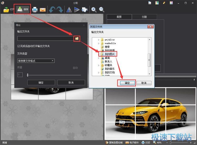Click 复制到剪切板 in the status bar

point(114,143)
